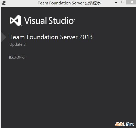136x128 pixels.
Task: Click the orange JB51 watermark text
Action: (119, 124)
